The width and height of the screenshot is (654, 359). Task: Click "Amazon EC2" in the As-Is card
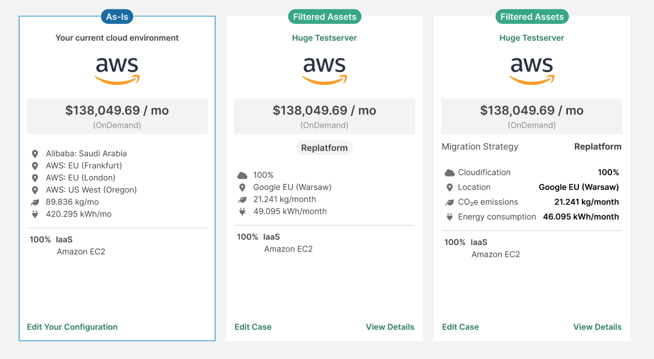click(81, 252)
